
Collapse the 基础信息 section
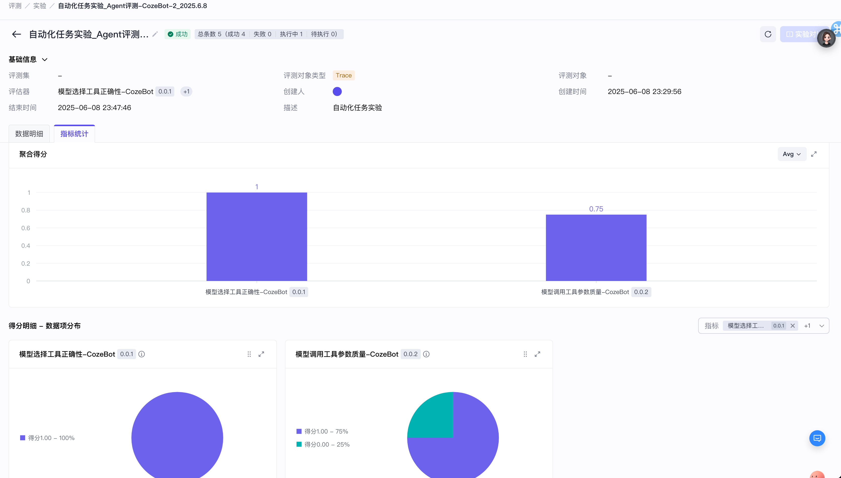coord(45,59)
